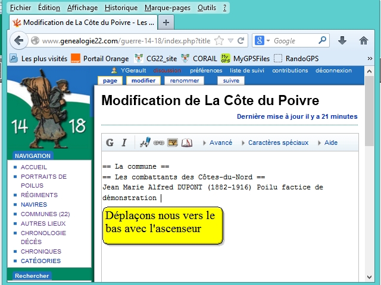Insert signature with the pen icon
This screenshot has width=381, height=285.
tap(145, 142)
